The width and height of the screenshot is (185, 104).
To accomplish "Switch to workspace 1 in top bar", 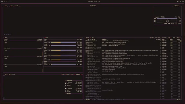I will coord(4,1).
